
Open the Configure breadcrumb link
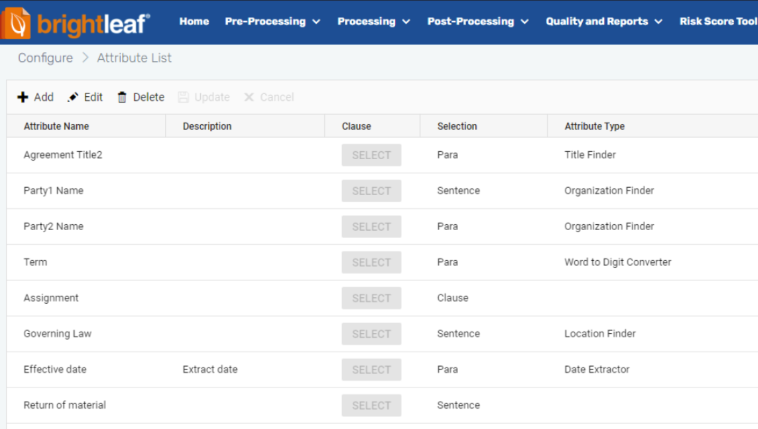click(45, 58)
